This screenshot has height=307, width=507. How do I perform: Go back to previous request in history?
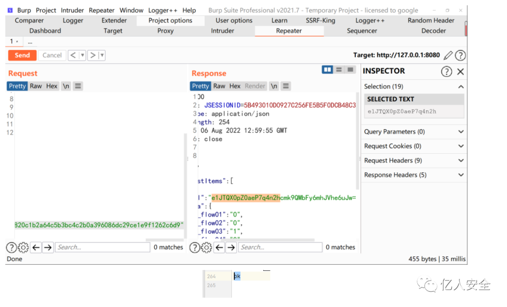pyautogui.click(x=73, y=55)
